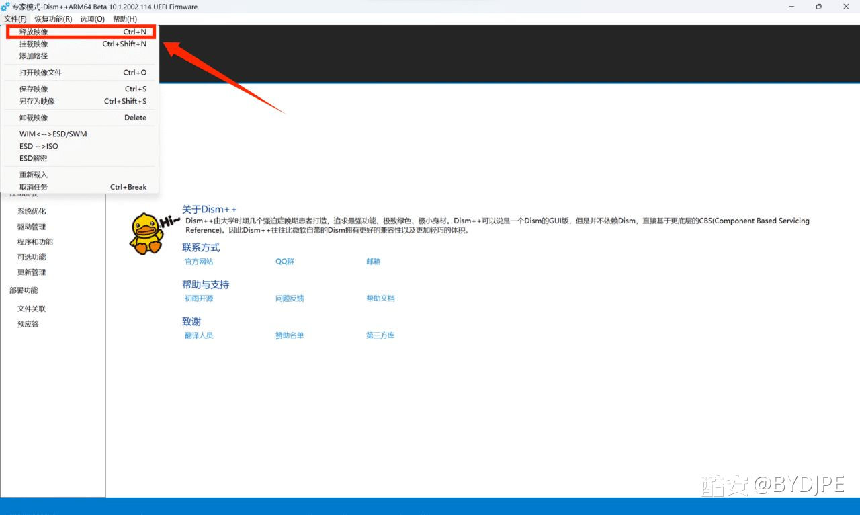Click the Dism++ app icon in title bar
The height and width of the screenshot is (515, 860).
[x=5, y=7]
